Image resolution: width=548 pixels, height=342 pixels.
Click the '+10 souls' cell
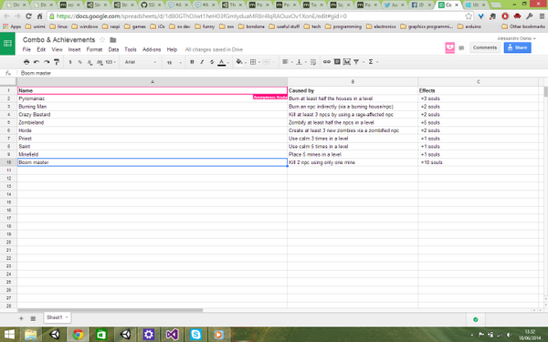[478, 162]
